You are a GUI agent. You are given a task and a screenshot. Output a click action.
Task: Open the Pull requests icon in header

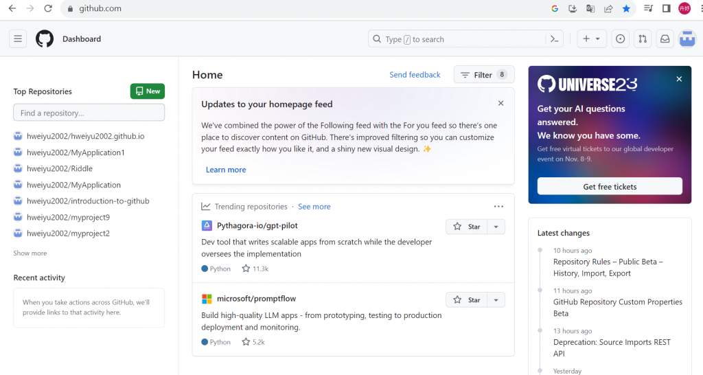coord(643,39)
